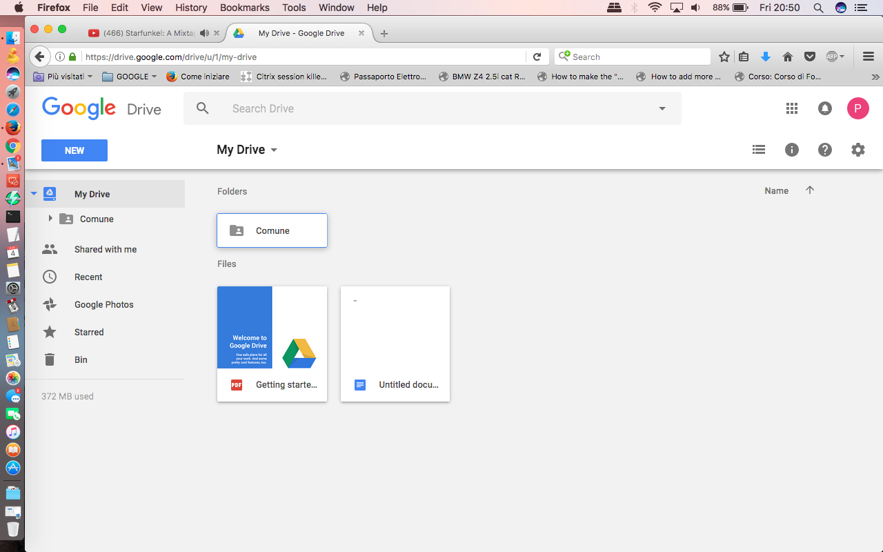883x552 pixels.
Task: Show Google notifications bell
Action: coord(825,108)
